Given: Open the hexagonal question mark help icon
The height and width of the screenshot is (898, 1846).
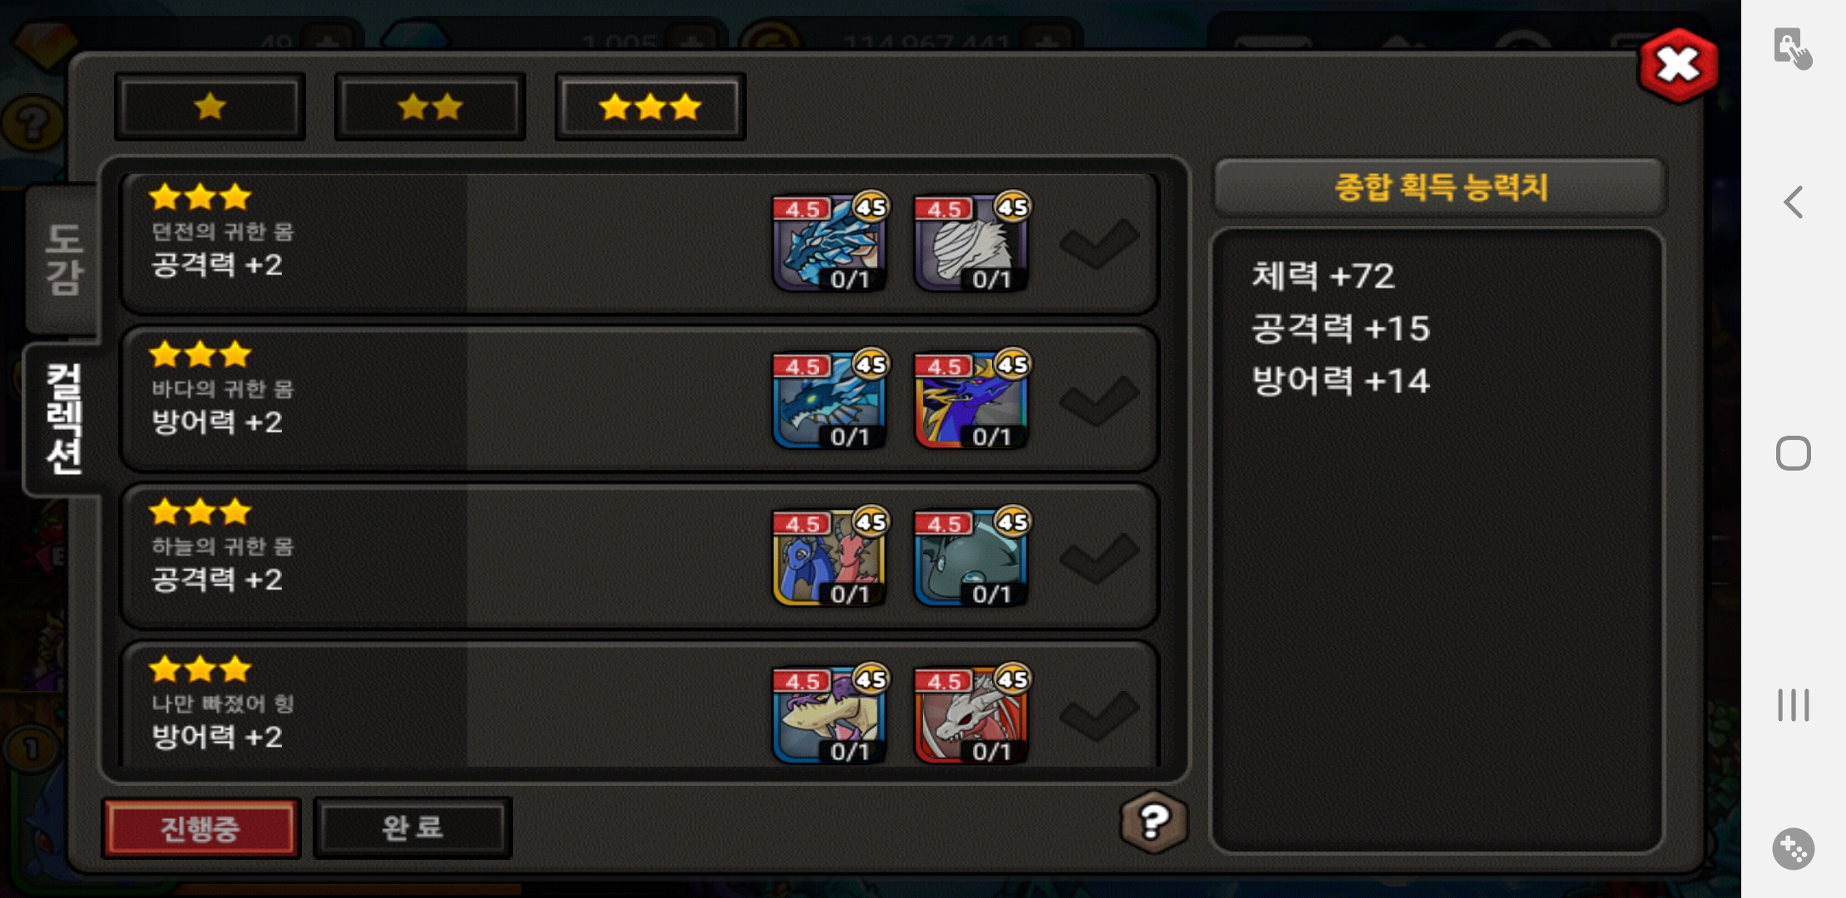Looking at the screenshot, I should (1154, 822).
